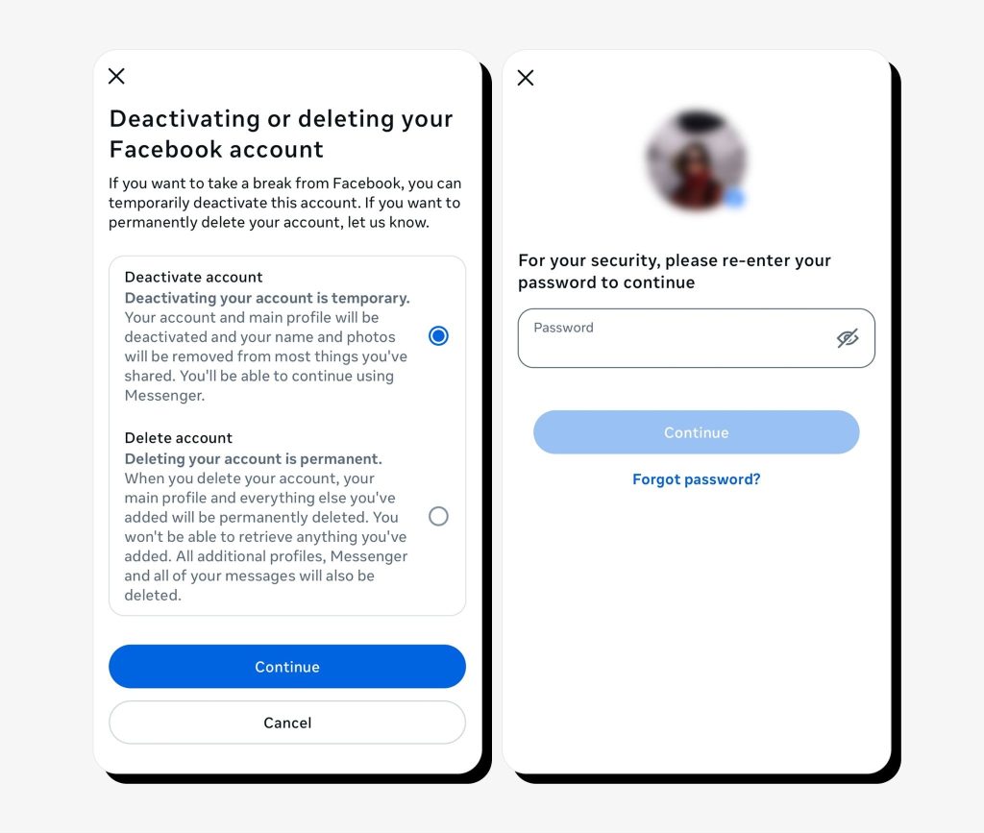Click the Deactivate account heading text

193,278
